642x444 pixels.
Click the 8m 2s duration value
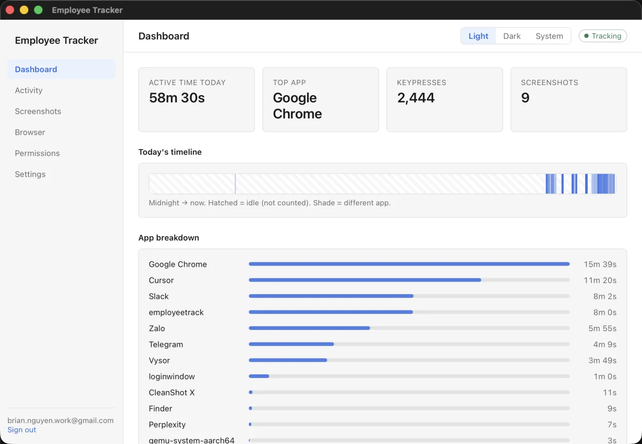[605, 296]
